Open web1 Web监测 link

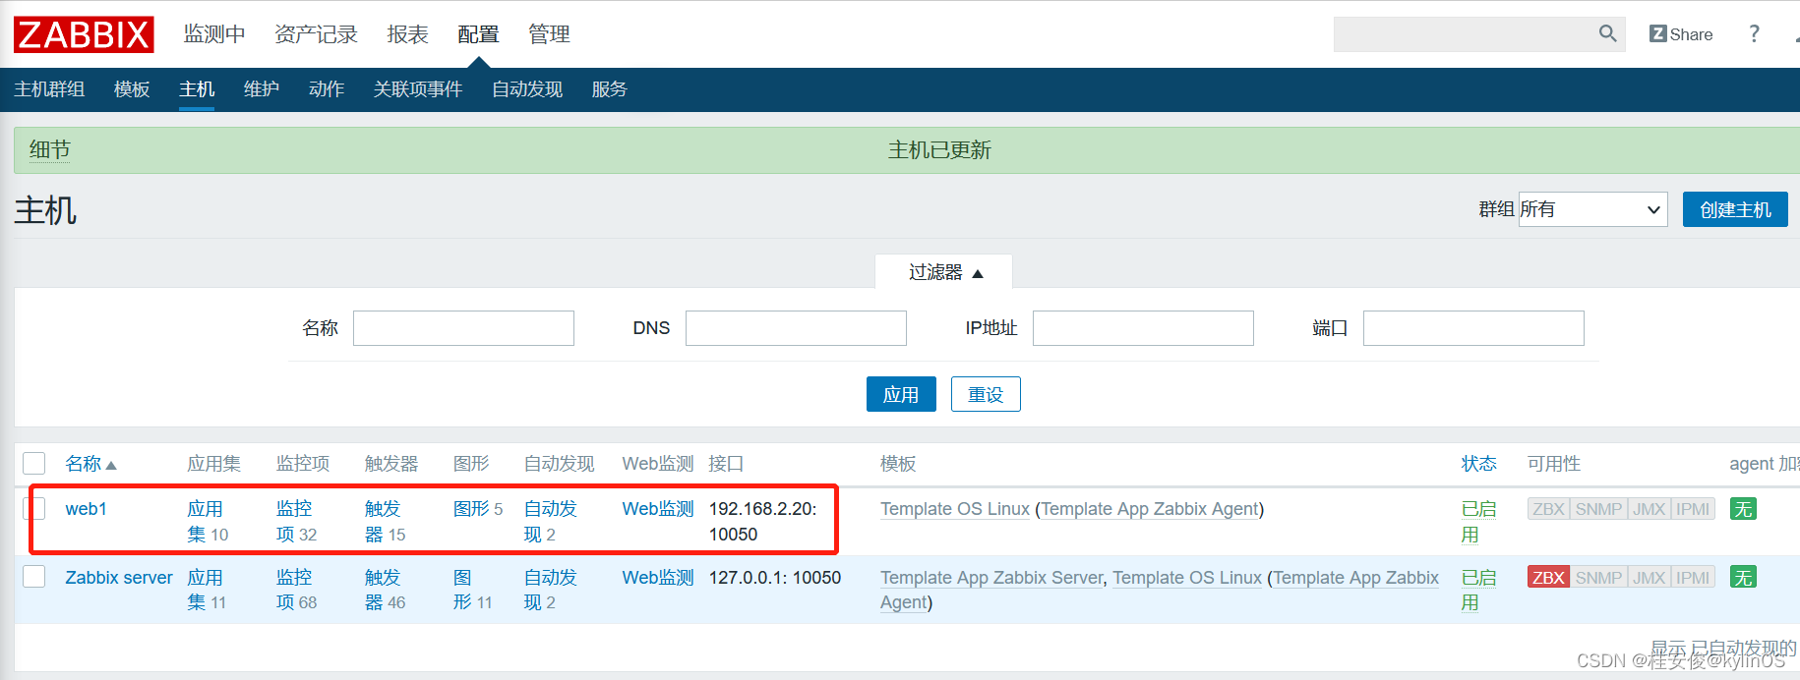pos(658,509)
